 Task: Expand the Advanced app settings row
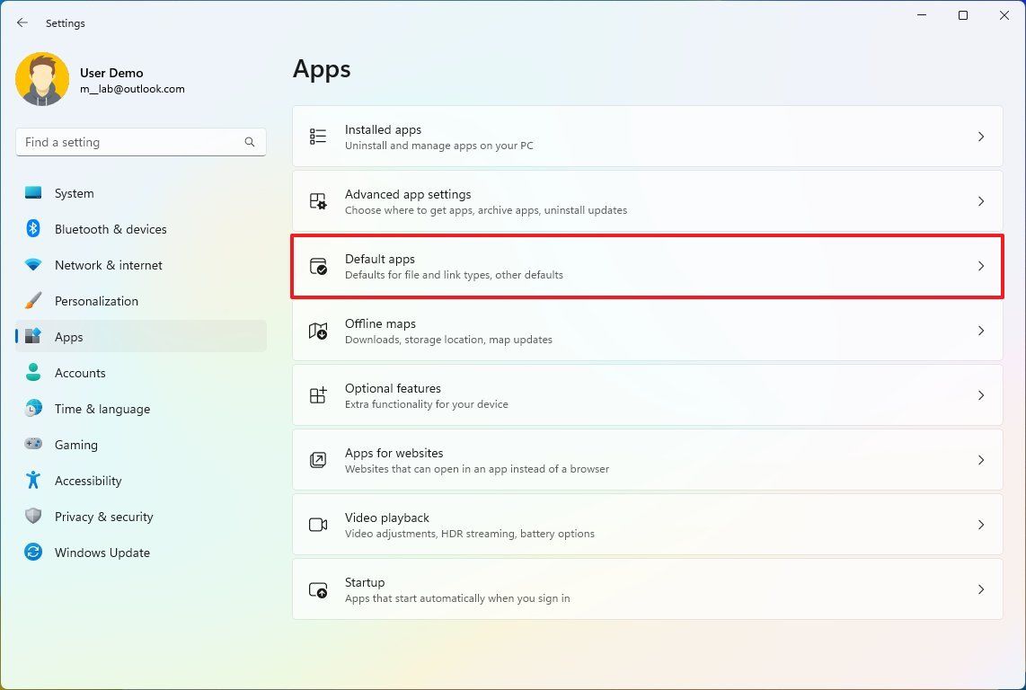(980, 201)
